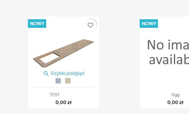Image resolution: width=189 pixels, height=114 pixels.
Task: Click the NOWY badge on TEST product
Action: click(37, 24)
